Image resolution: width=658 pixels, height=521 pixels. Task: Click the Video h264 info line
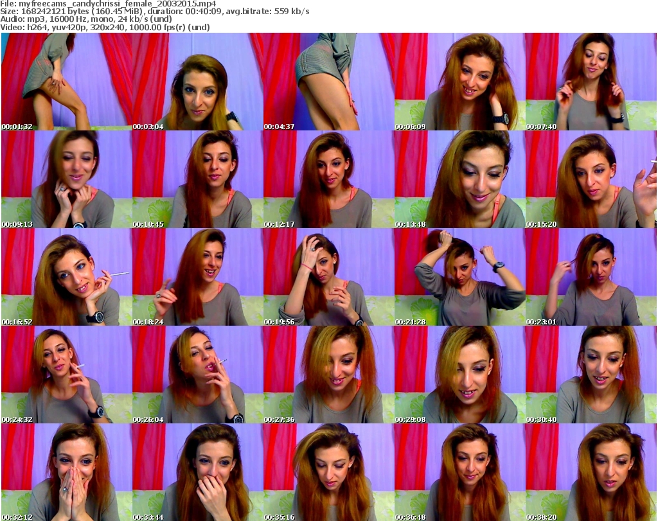tap(105, 27)
